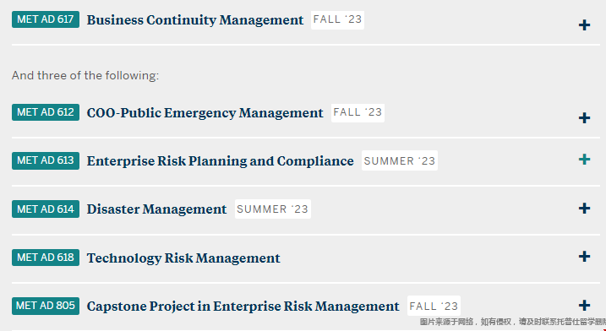The image size is (606, 331).
Task: Open Capstone Project in Enterprise Risk Management
Action: coord(243,307)
